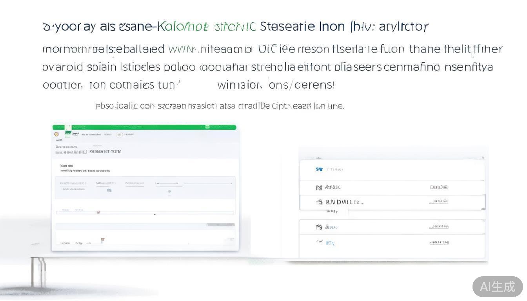Click the icon at left of fourth list row
Image resolution: width=527 pixels, height=301 pixels.
[x=319, y=227]
